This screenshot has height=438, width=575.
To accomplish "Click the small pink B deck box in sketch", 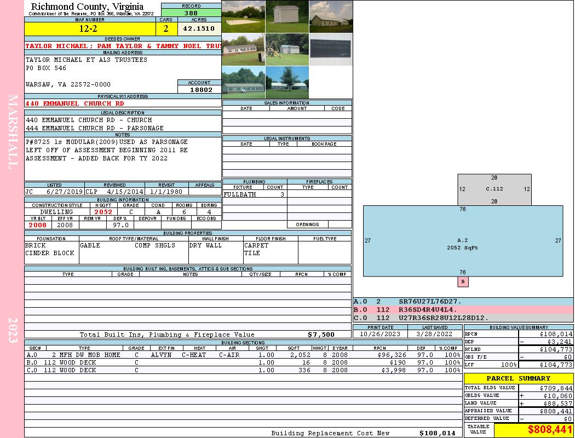I will pos(463,282).
